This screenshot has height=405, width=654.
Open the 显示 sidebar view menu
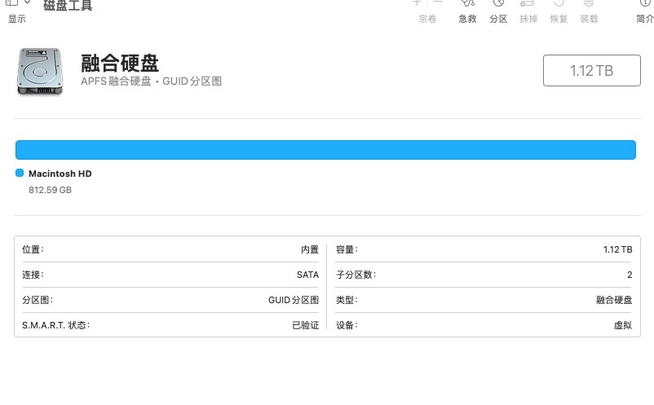[x=16, y=11]
